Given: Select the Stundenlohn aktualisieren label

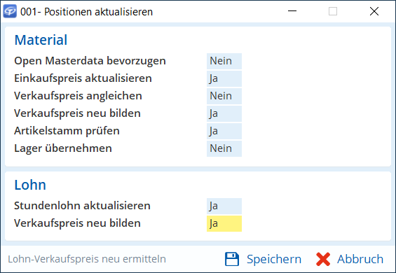Looking at the screenshot, I should point(82,206).
